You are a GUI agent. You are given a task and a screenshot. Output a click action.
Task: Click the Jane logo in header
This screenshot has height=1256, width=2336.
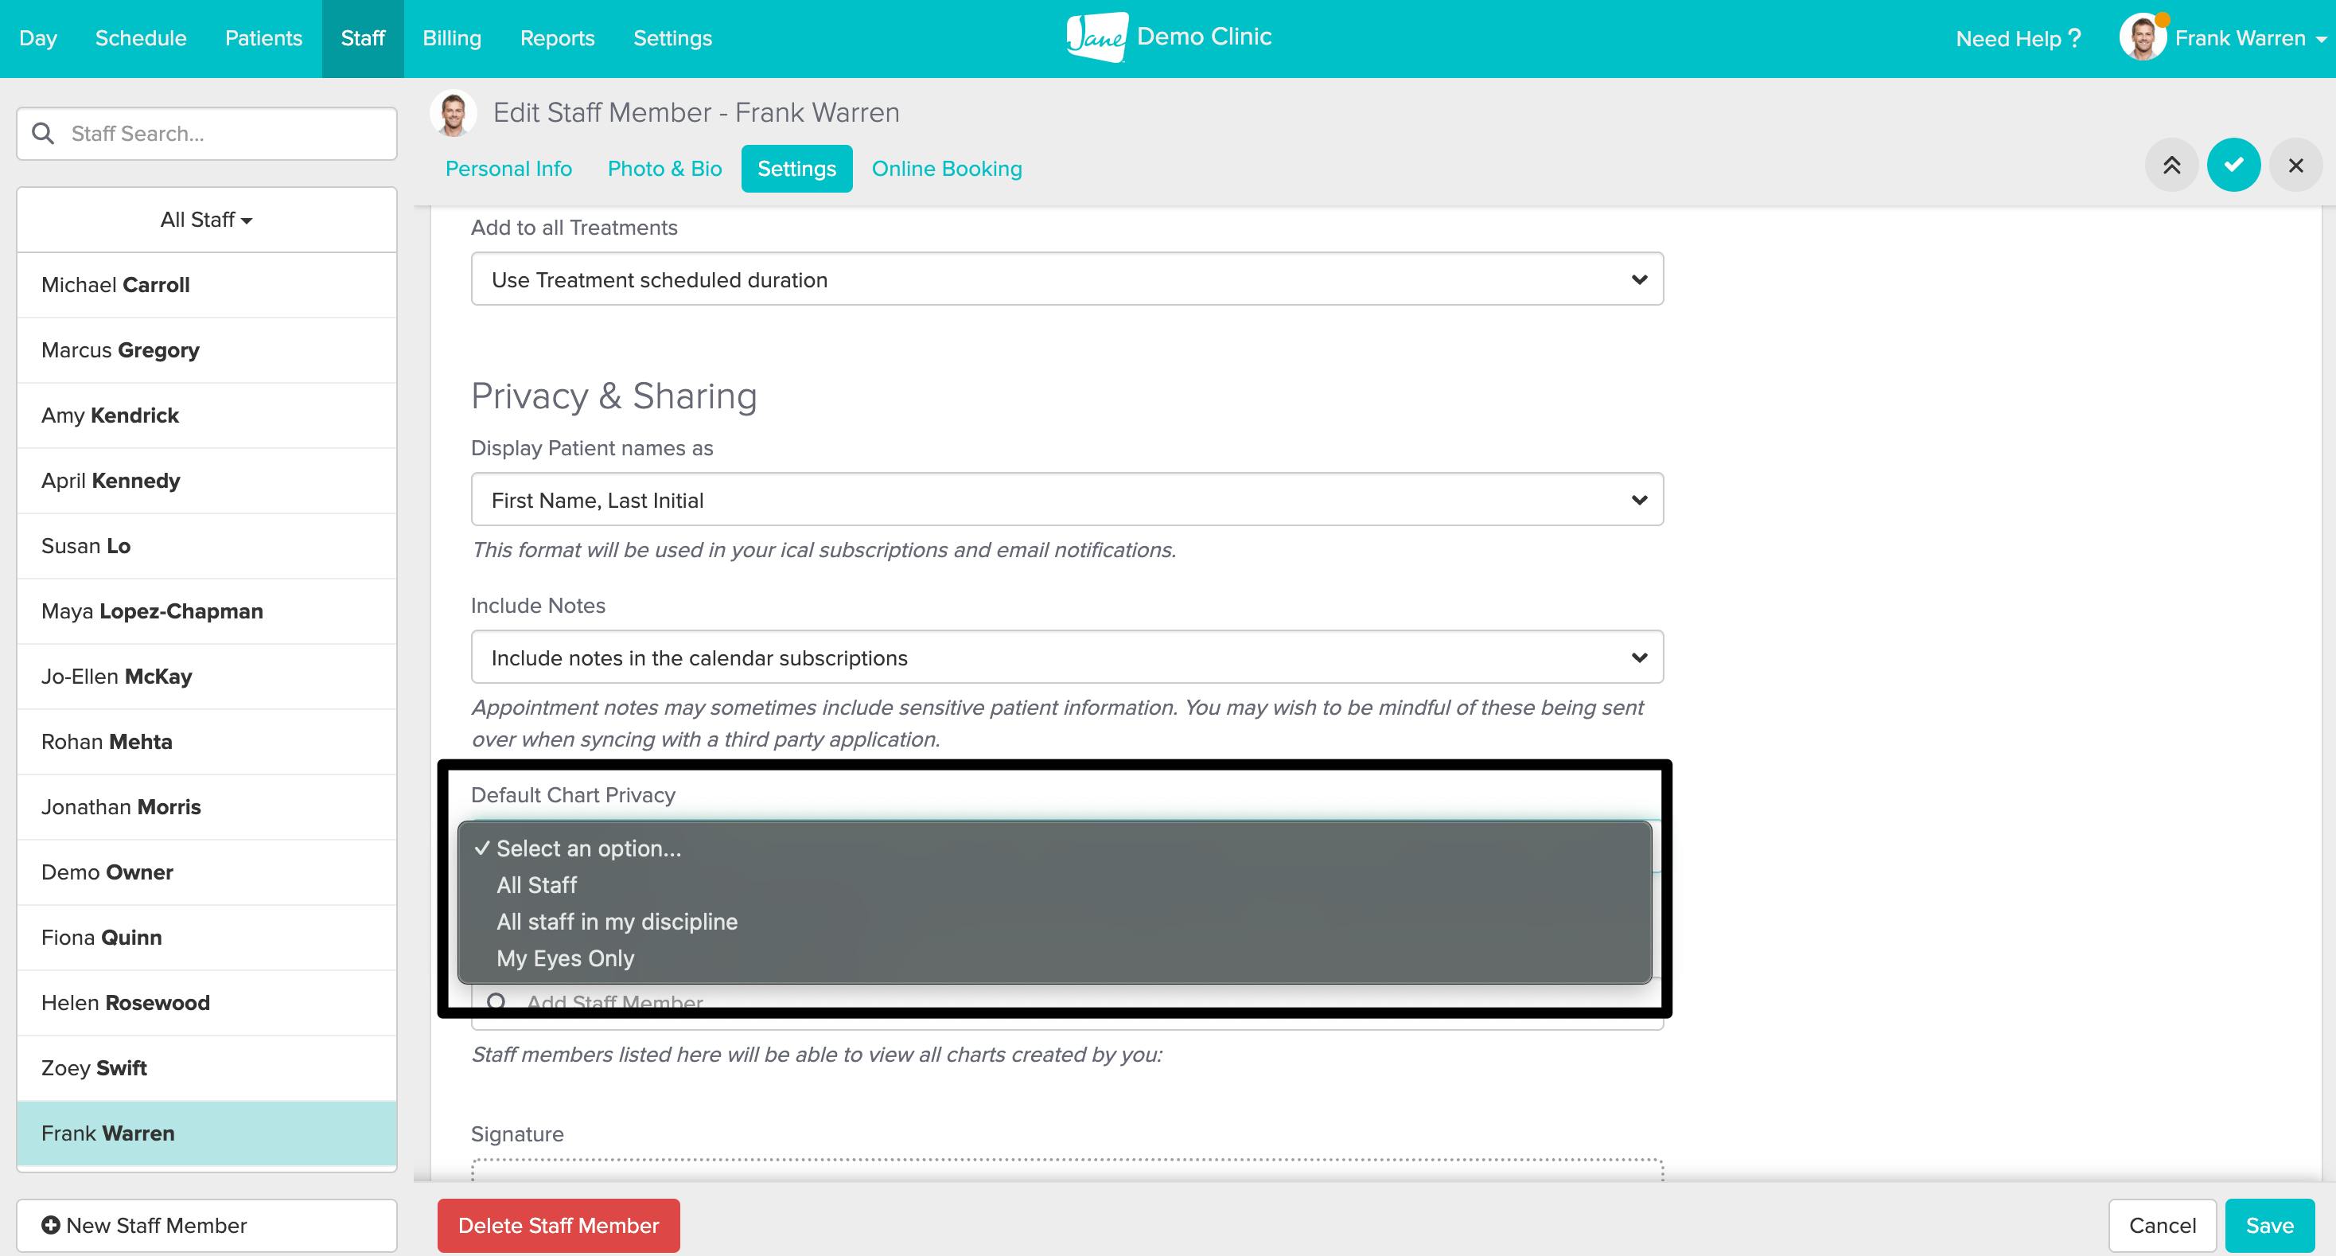tap(1097, 37)
